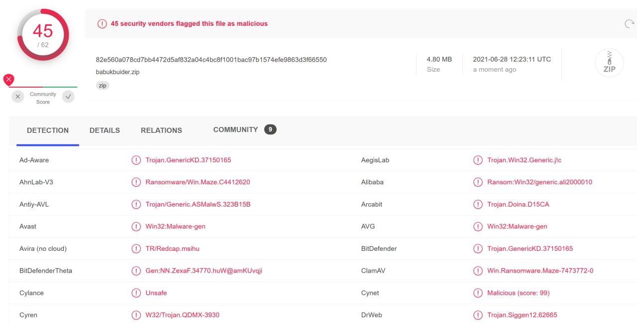Click the ZIP file type icon

tap(609, 63)
